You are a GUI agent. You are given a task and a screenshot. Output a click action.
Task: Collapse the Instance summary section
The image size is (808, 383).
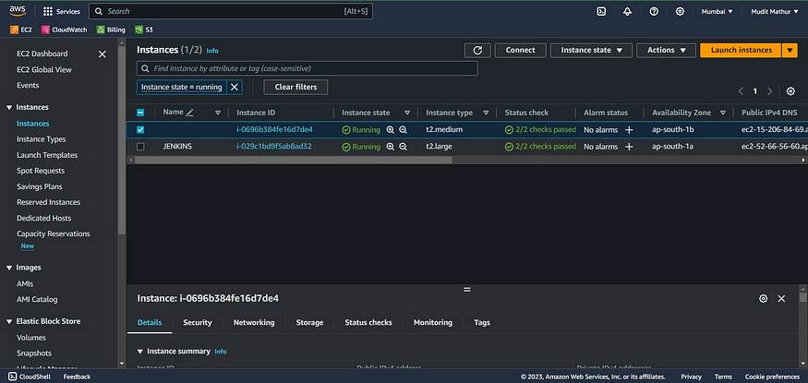coord(140,351)
